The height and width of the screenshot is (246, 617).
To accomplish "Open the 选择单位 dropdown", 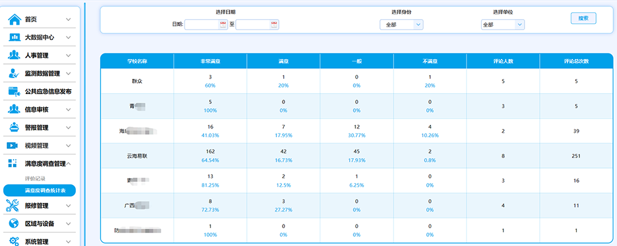I will [502, 25].
